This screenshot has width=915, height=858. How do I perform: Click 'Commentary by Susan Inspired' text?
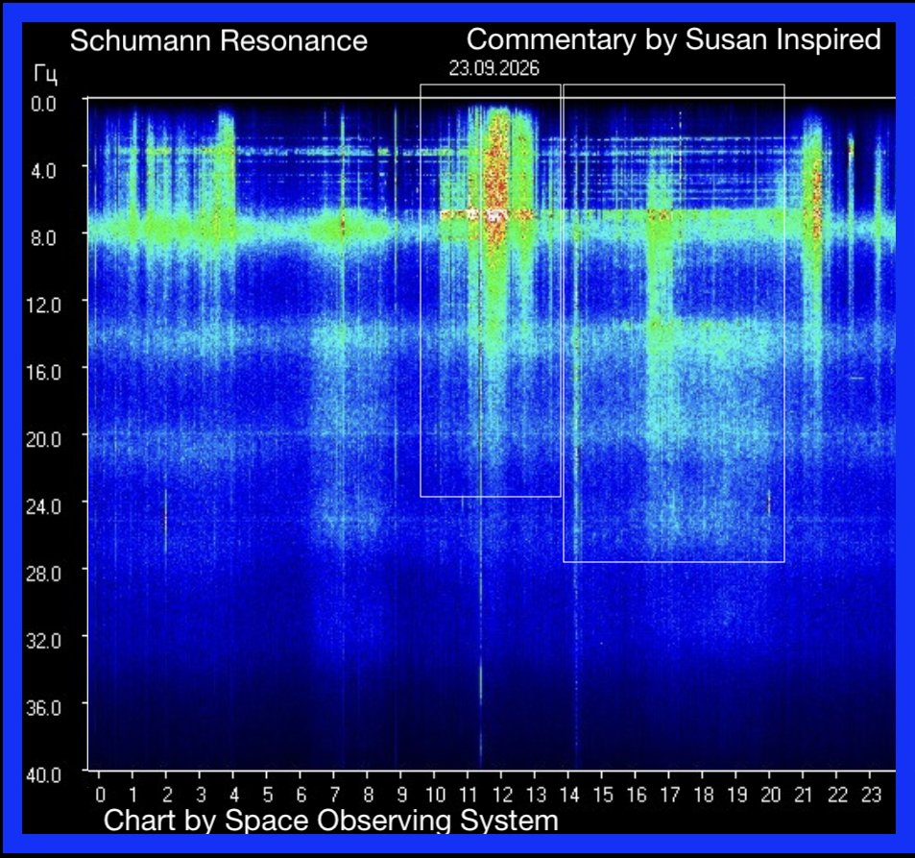pyautogui.click(x=673, y=41)
